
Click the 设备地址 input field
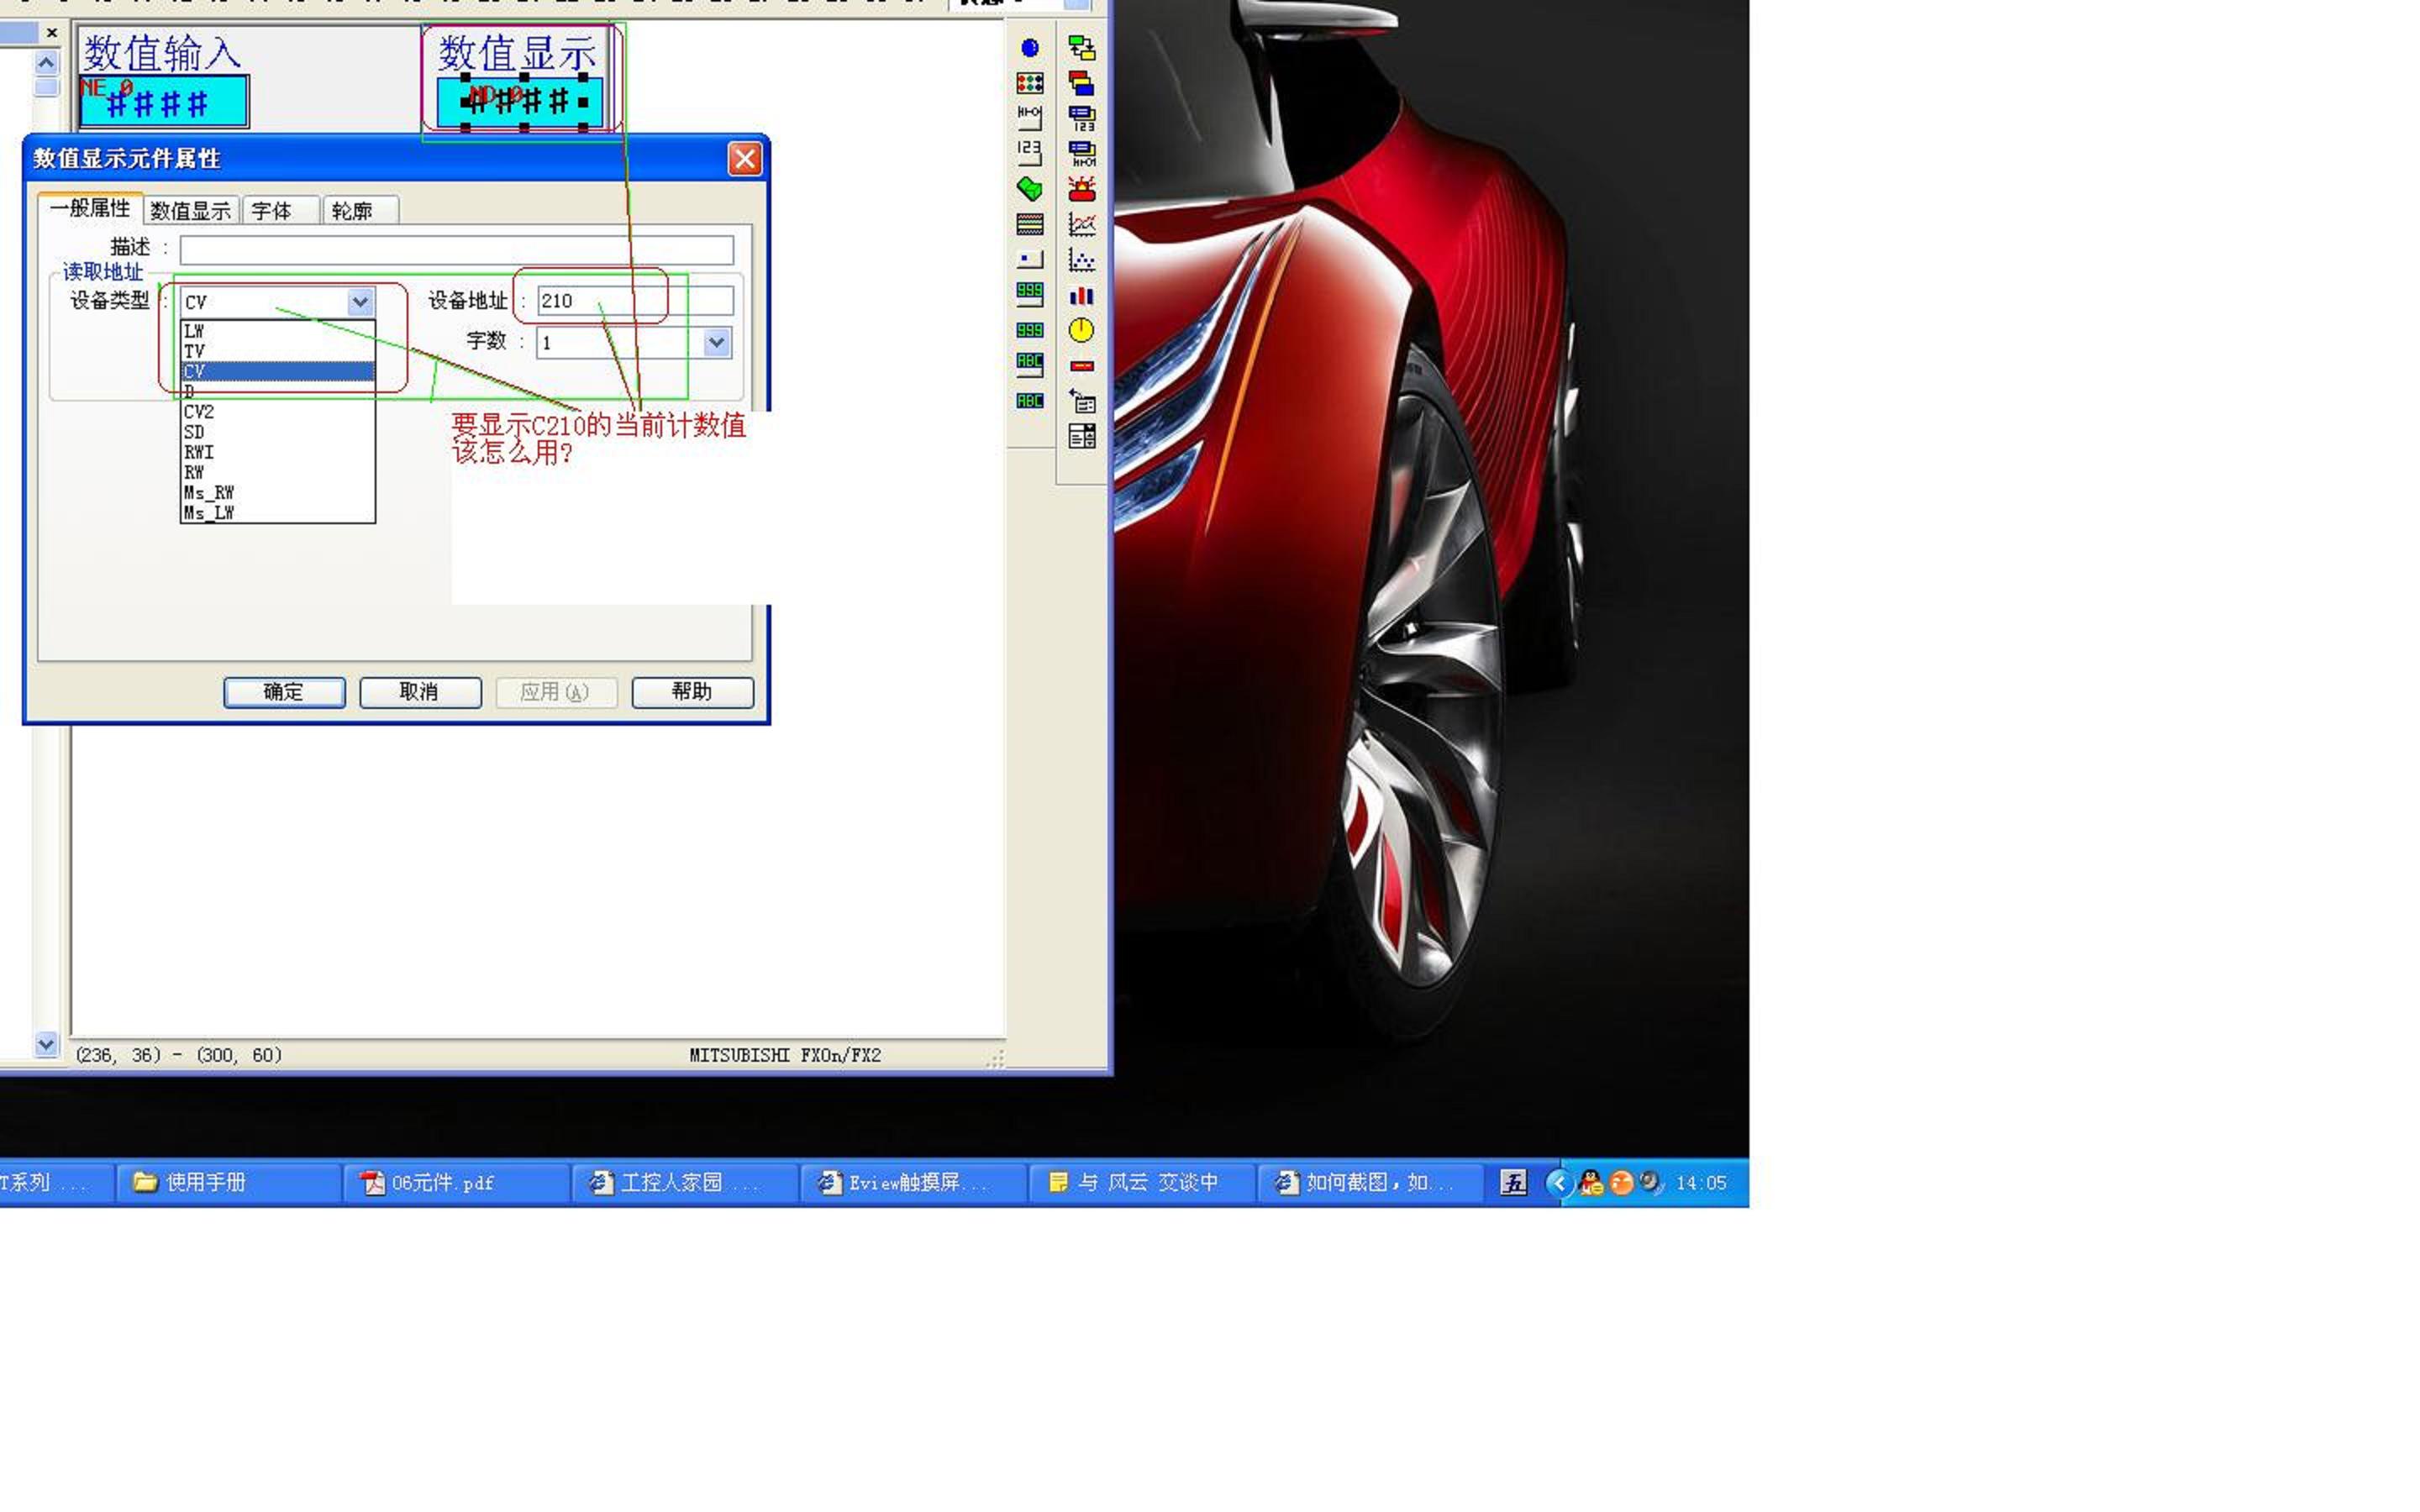[x=634, y=301]
